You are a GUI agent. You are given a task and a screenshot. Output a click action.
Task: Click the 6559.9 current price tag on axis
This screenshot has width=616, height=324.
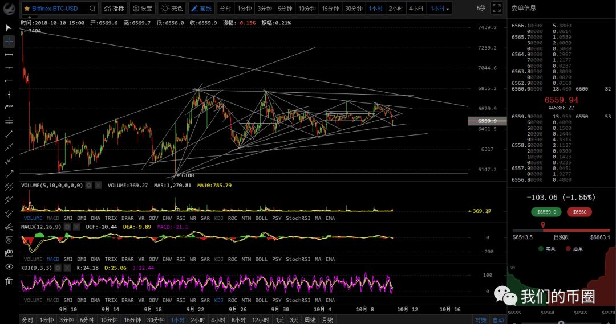point(487,121)
